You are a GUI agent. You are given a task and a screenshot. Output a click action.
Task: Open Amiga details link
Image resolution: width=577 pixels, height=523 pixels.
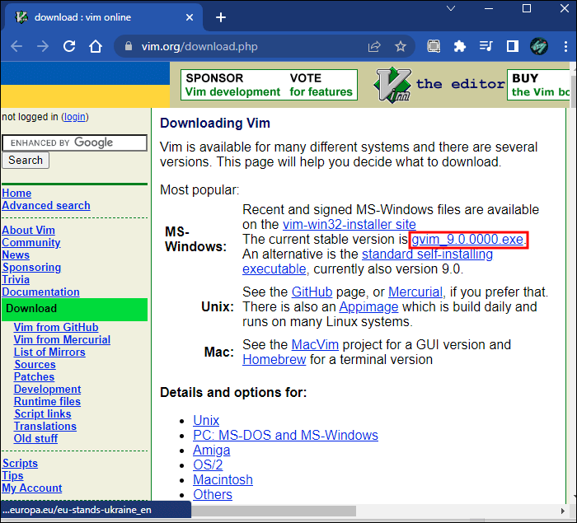pyautogui.click(x=212, y=451)
